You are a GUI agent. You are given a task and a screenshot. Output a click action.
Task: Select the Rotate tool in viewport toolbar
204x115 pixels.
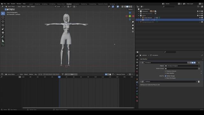click(3, 25)
